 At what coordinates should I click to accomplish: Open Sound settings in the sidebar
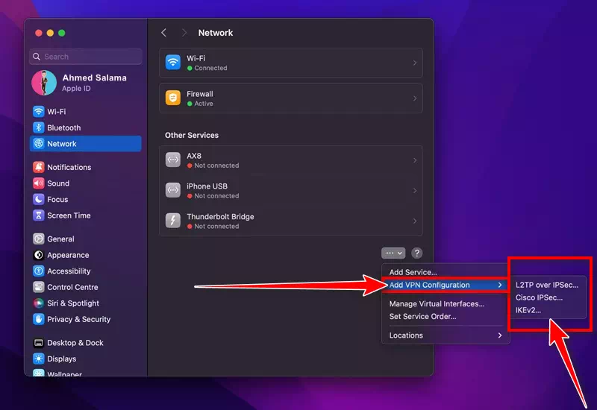[85, 183]
